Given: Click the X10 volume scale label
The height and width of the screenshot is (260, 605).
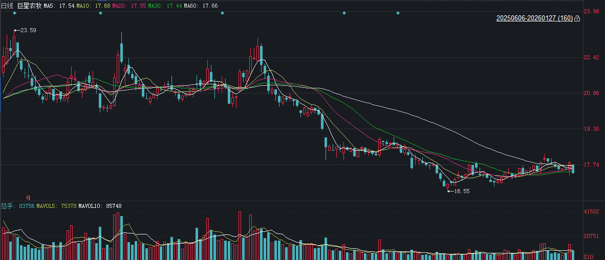Looking at the screenshot, I should click(x=588, y=256).
